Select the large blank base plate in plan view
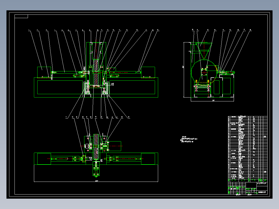Screen dimensions: 279x209 (96, 173)
